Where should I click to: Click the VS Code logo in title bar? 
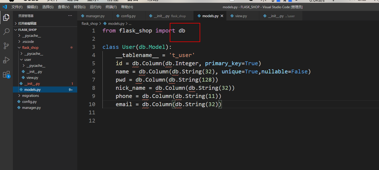click(x=5, y=7)
